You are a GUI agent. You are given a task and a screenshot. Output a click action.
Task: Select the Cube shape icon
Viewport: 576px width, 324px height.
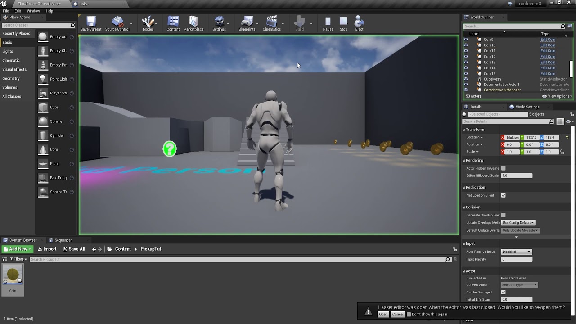(43, 107)
